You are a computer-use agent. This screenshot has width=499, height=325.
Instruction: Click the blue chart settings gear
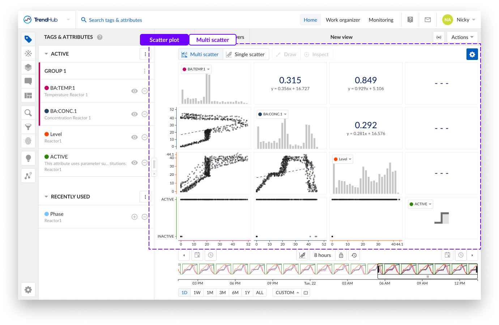click(x=472, y=54)
